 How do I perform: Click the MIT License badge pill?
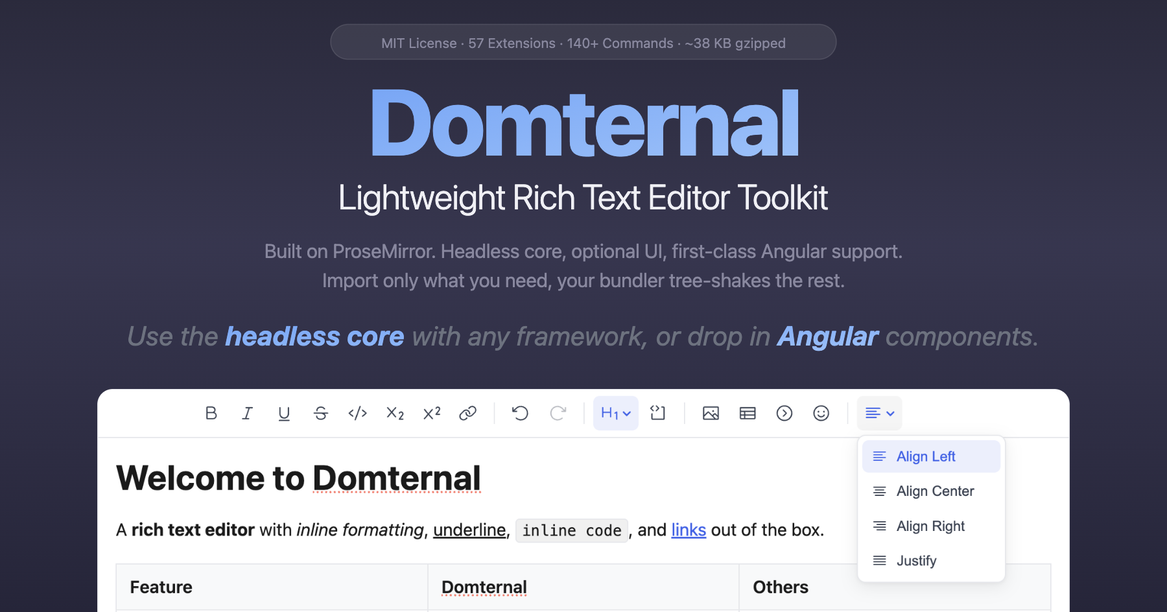583,43
